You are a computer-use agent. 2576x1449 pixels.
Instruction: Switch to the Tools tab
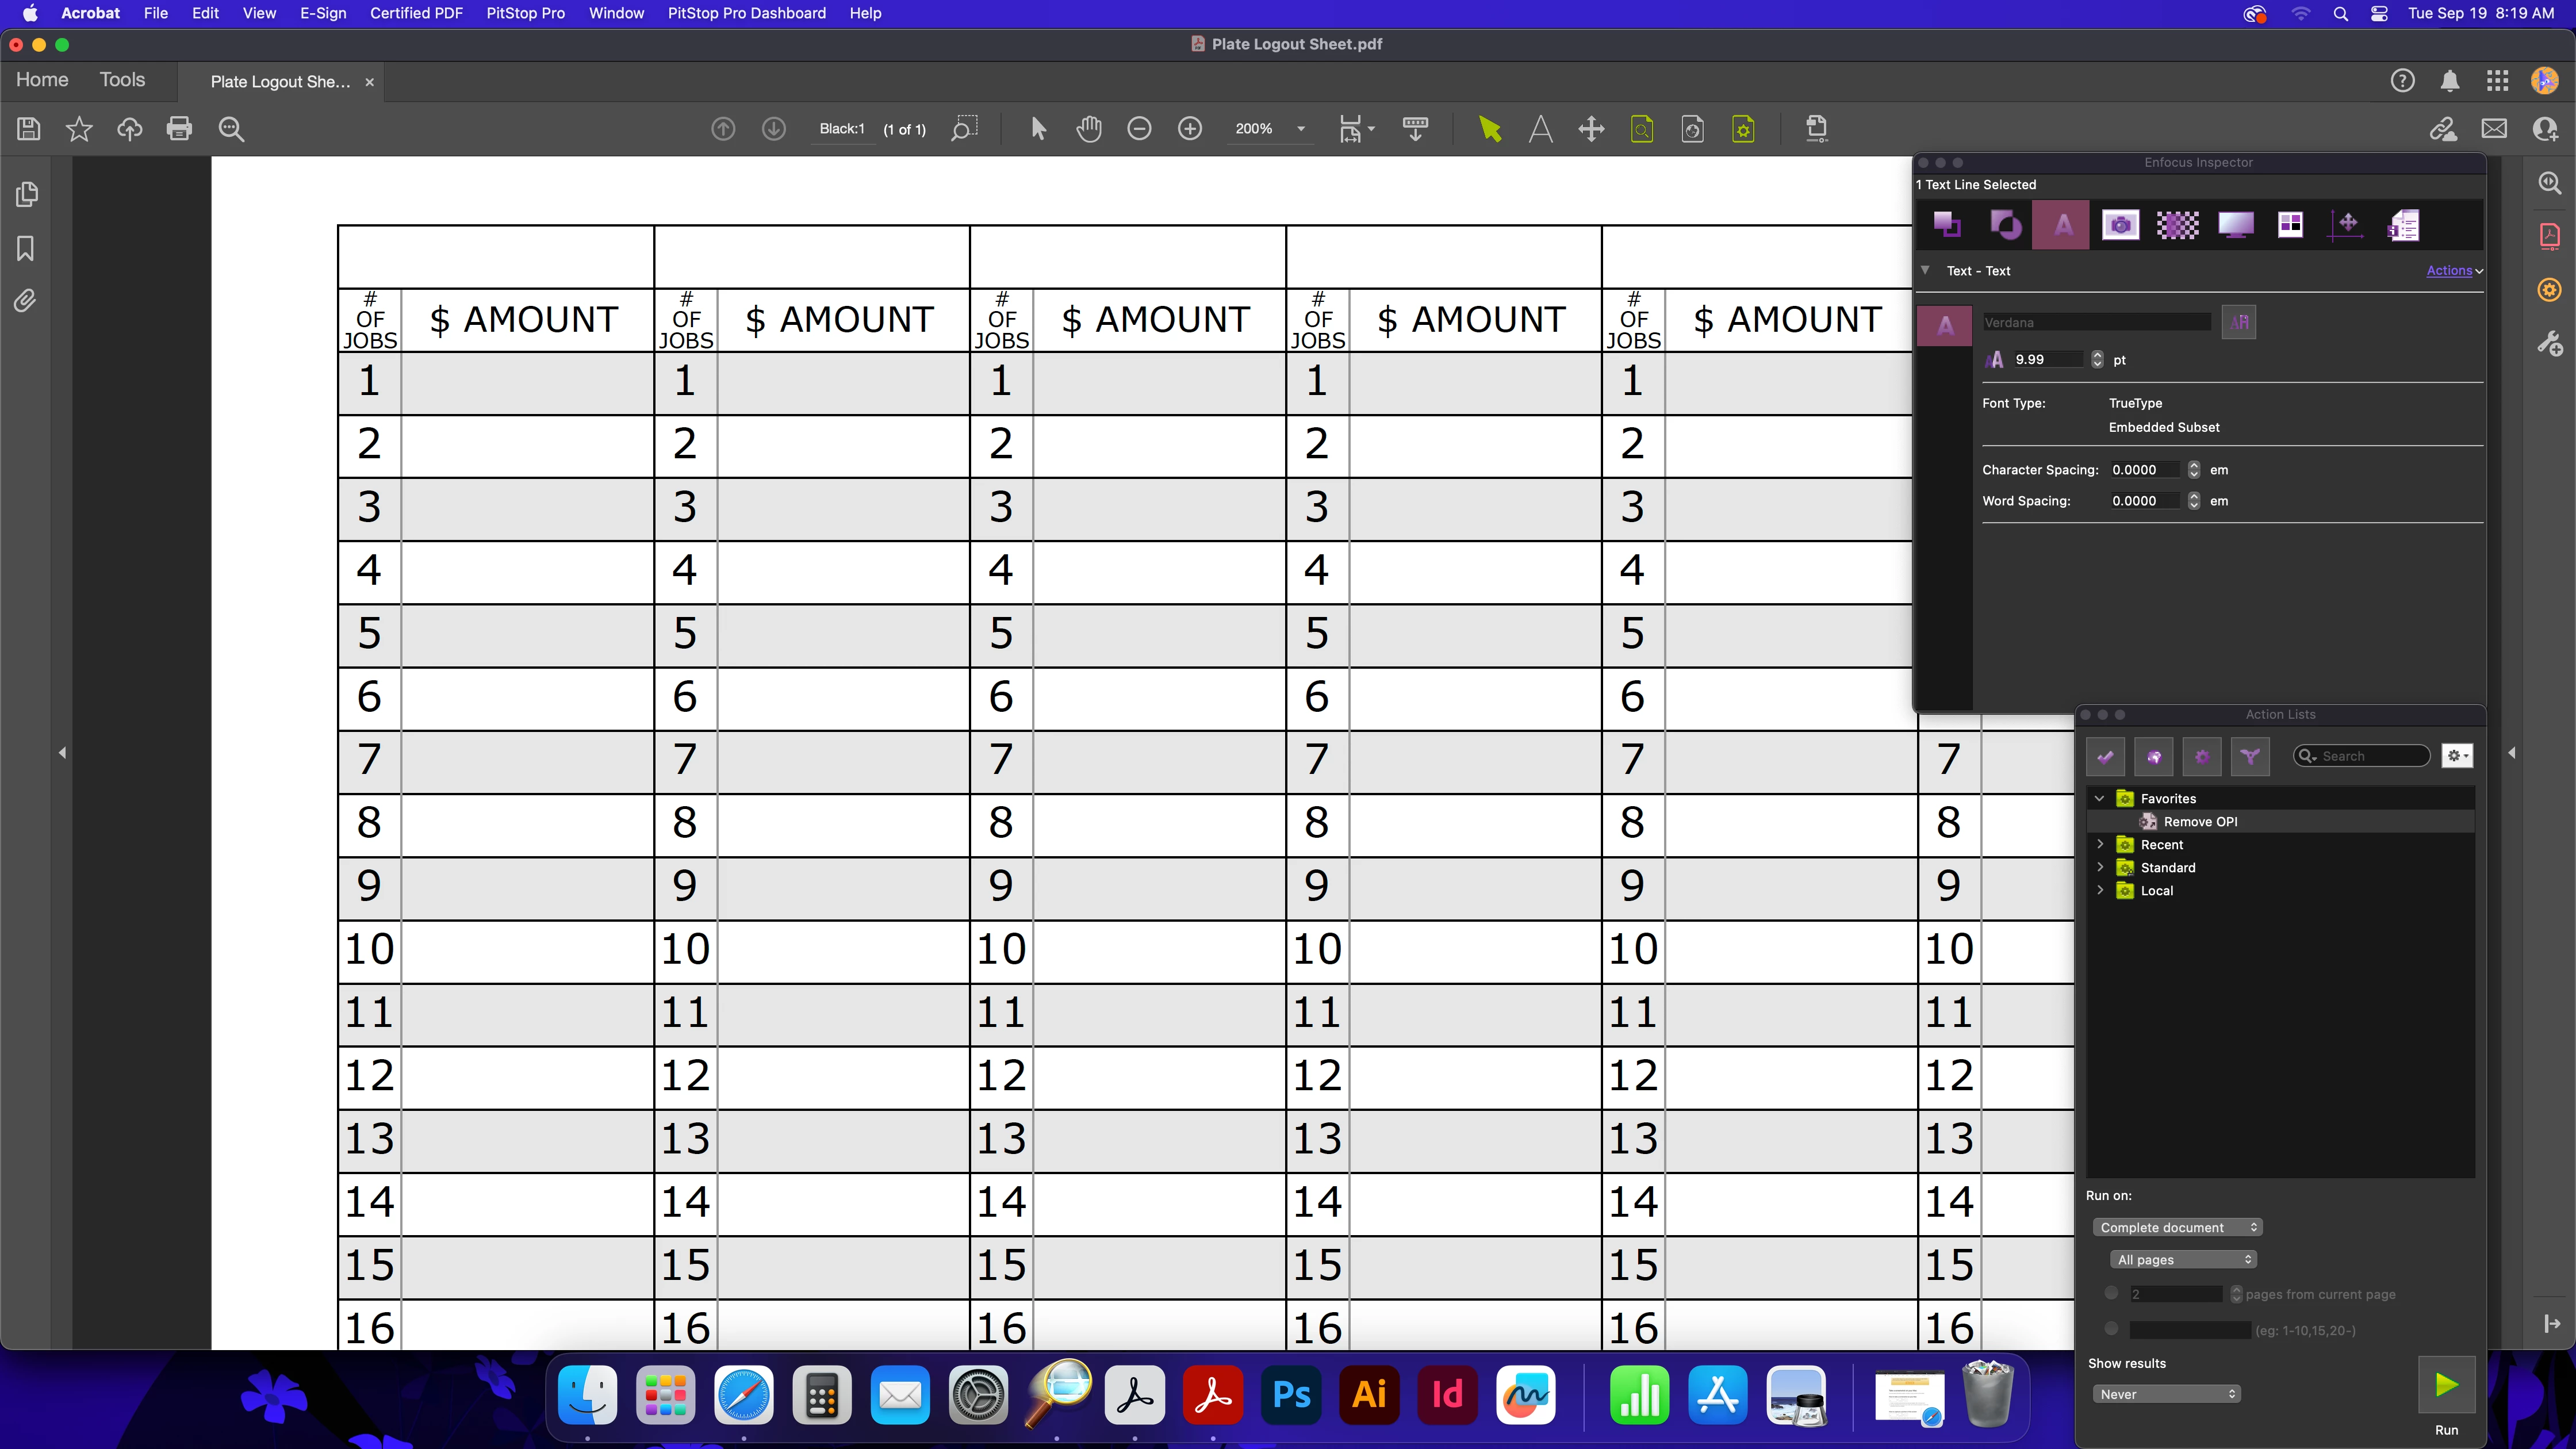(x=122, y=80)
